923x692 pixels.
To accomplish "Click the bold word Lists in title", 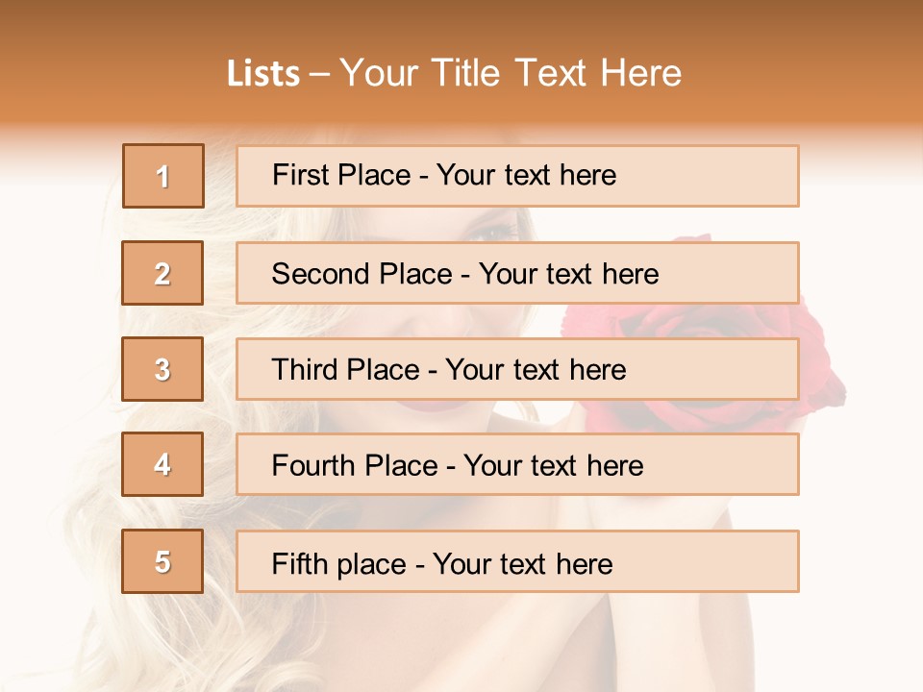I will [263, 74].
